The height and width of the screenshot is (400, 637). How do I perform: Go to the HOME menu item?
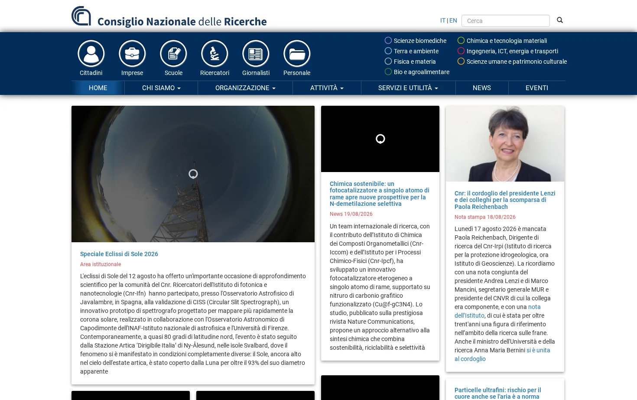coord(98,88)
